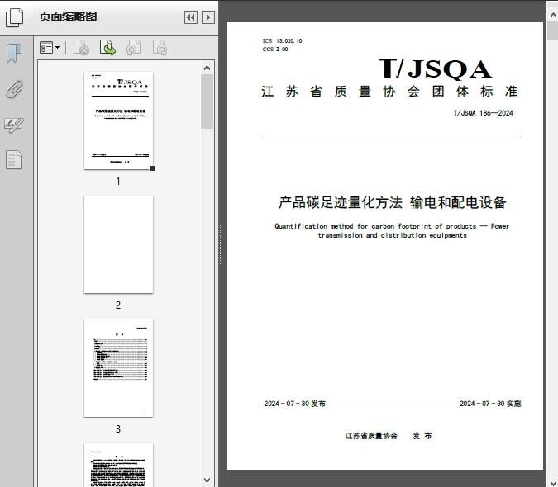Click thumbnail panel scroll down arrow
The image size is (558, 487).
[x=207, y=480]
